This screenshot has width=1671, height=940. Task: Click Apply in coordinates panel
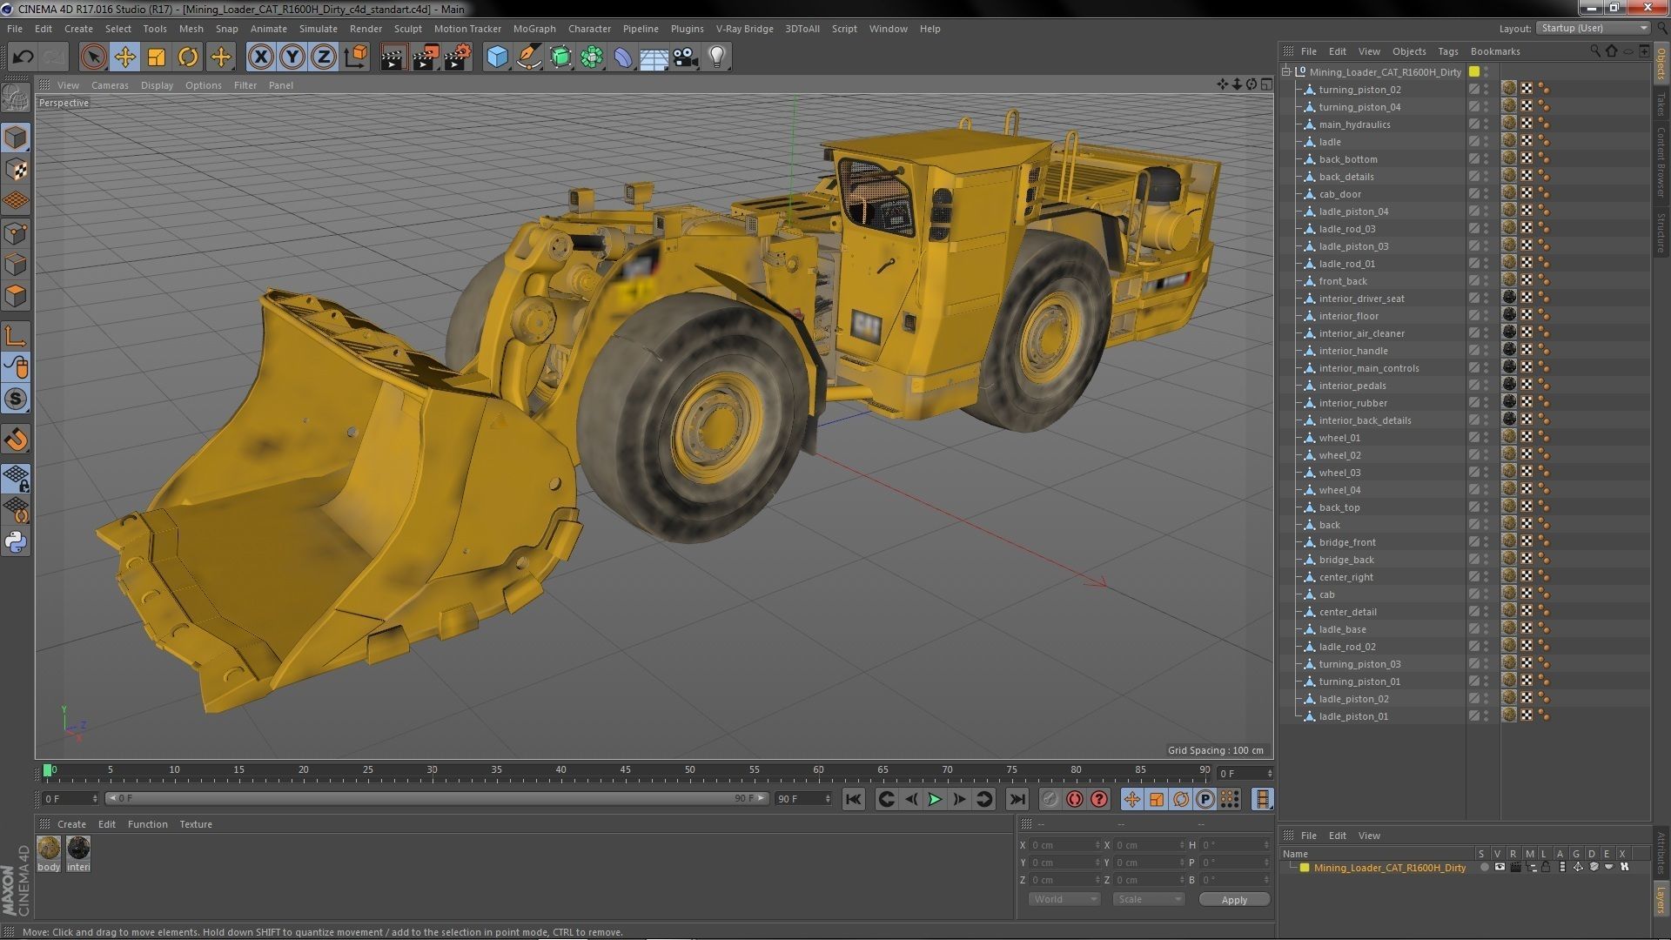pyautogui.click(x=1234, y=900)
